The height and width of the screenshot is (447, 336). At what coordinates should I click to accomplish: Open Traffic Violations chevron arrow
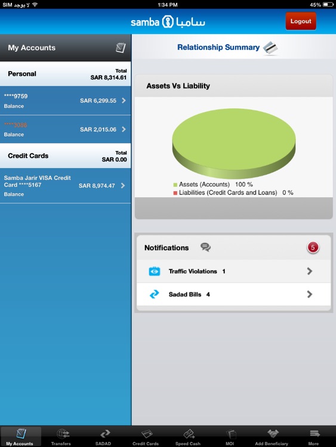pyautogui.click(x=310, y=271)
